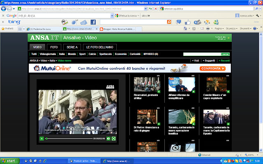
Task: Open the Altro menu in Google toolbar
Action: pos(146,16)
